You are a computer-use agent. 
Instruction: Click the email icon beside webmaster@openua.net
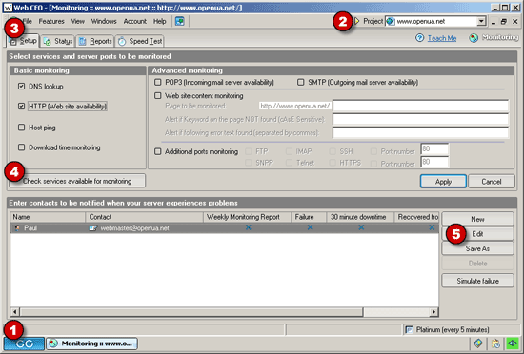point(93,228)
